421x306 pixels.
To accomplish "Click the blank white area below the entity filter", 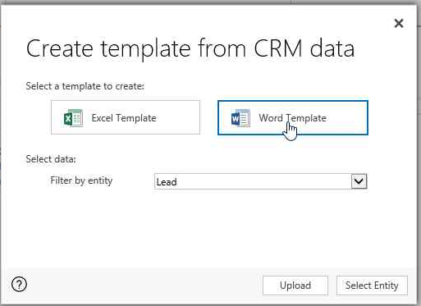I will tap(208, 230).
